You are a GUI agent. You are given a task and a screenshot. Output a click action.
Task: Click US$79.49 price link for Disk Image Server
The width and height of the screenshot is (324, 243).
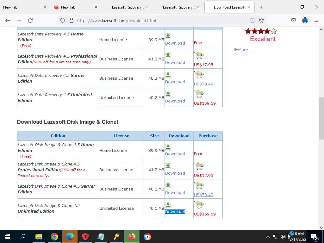(203, 195)
